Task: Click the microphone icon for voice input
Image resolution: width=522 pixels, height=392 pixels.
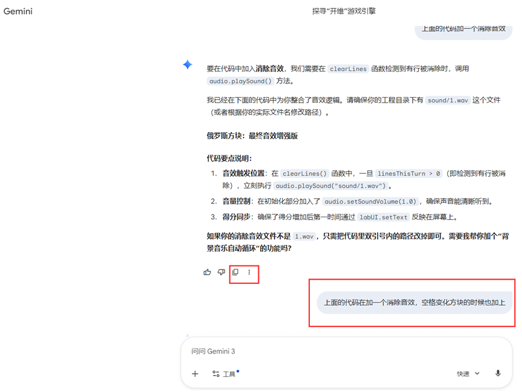Action: 498,373
